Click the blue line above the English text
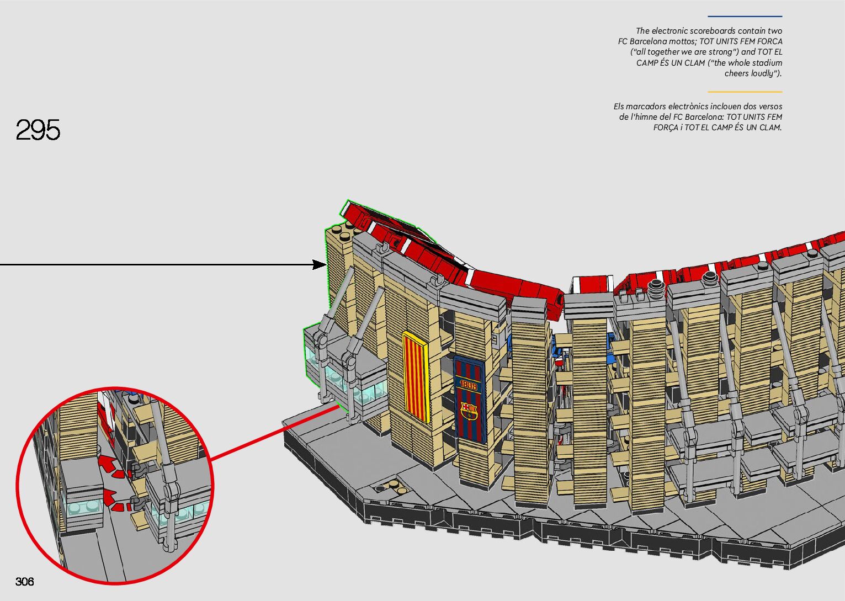Viewport: 845px width, 601px height. 745,17
